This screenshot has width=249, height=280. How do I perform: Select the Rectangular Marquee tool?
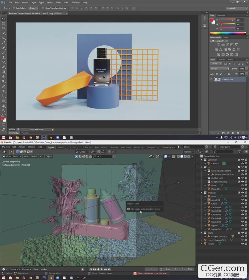pos(3,24)
